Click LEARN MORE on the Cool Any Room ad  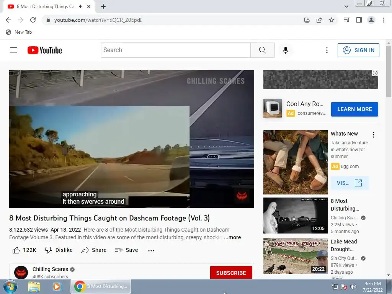[354, 109]
